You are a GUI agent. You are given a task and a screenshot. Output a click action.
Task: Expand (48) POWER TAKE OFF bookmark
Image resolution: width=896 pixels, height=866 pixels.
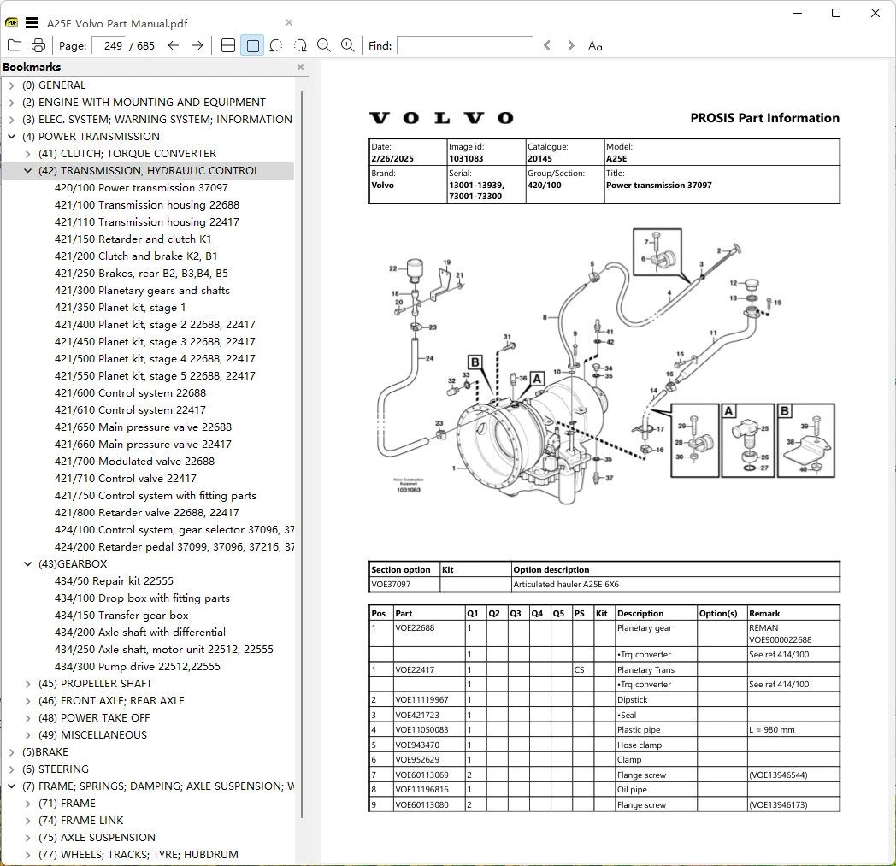click(27, 718)
